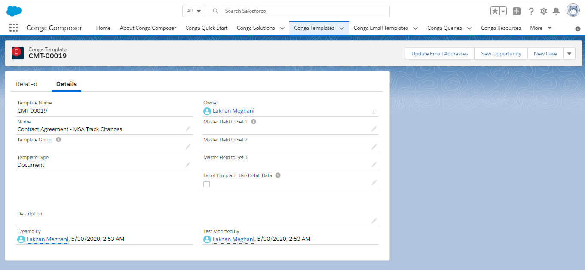View the notifications bell icon

tap(557, 11)
